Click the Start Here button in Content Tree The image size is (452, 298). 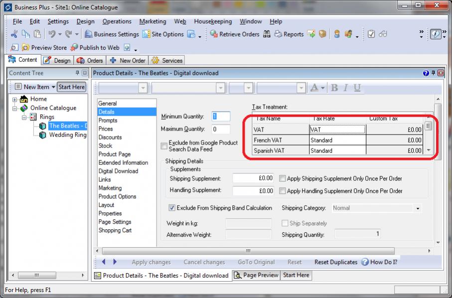pos(71,87)
